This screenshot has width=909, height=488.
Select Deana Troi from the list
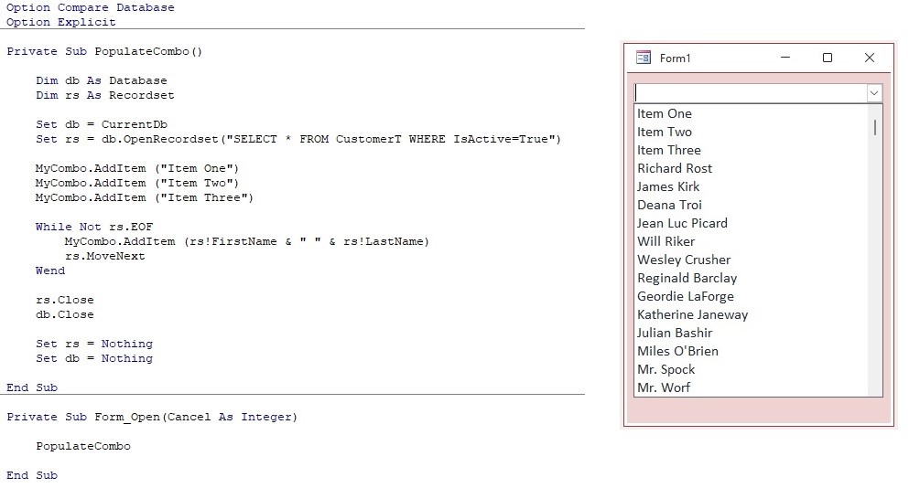pyautogui.click(x=670, y=205)
